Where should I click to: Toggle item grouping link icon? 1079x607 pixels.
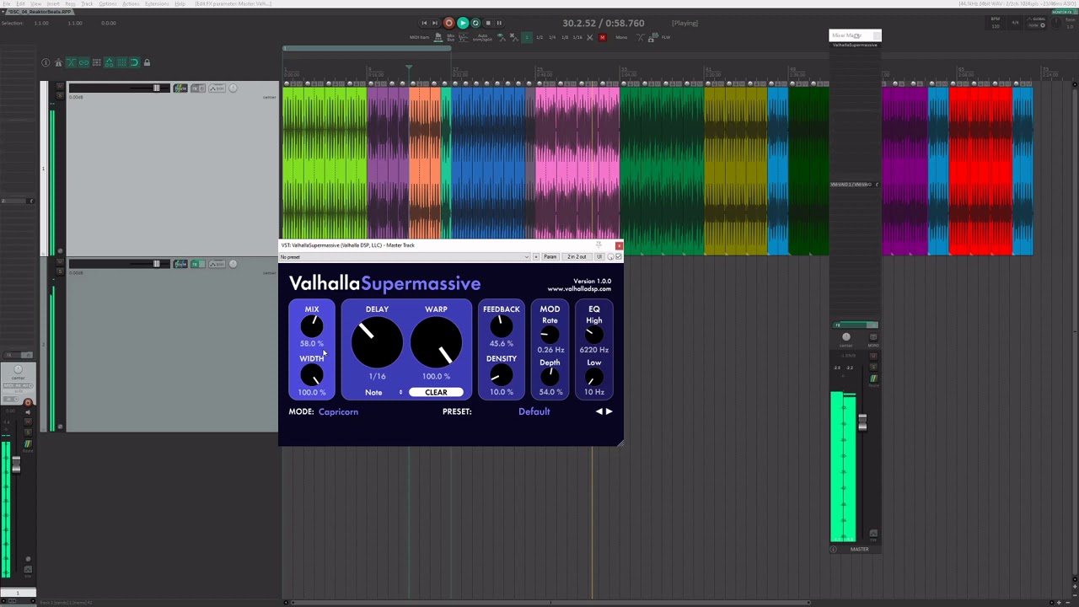point(83,62)
